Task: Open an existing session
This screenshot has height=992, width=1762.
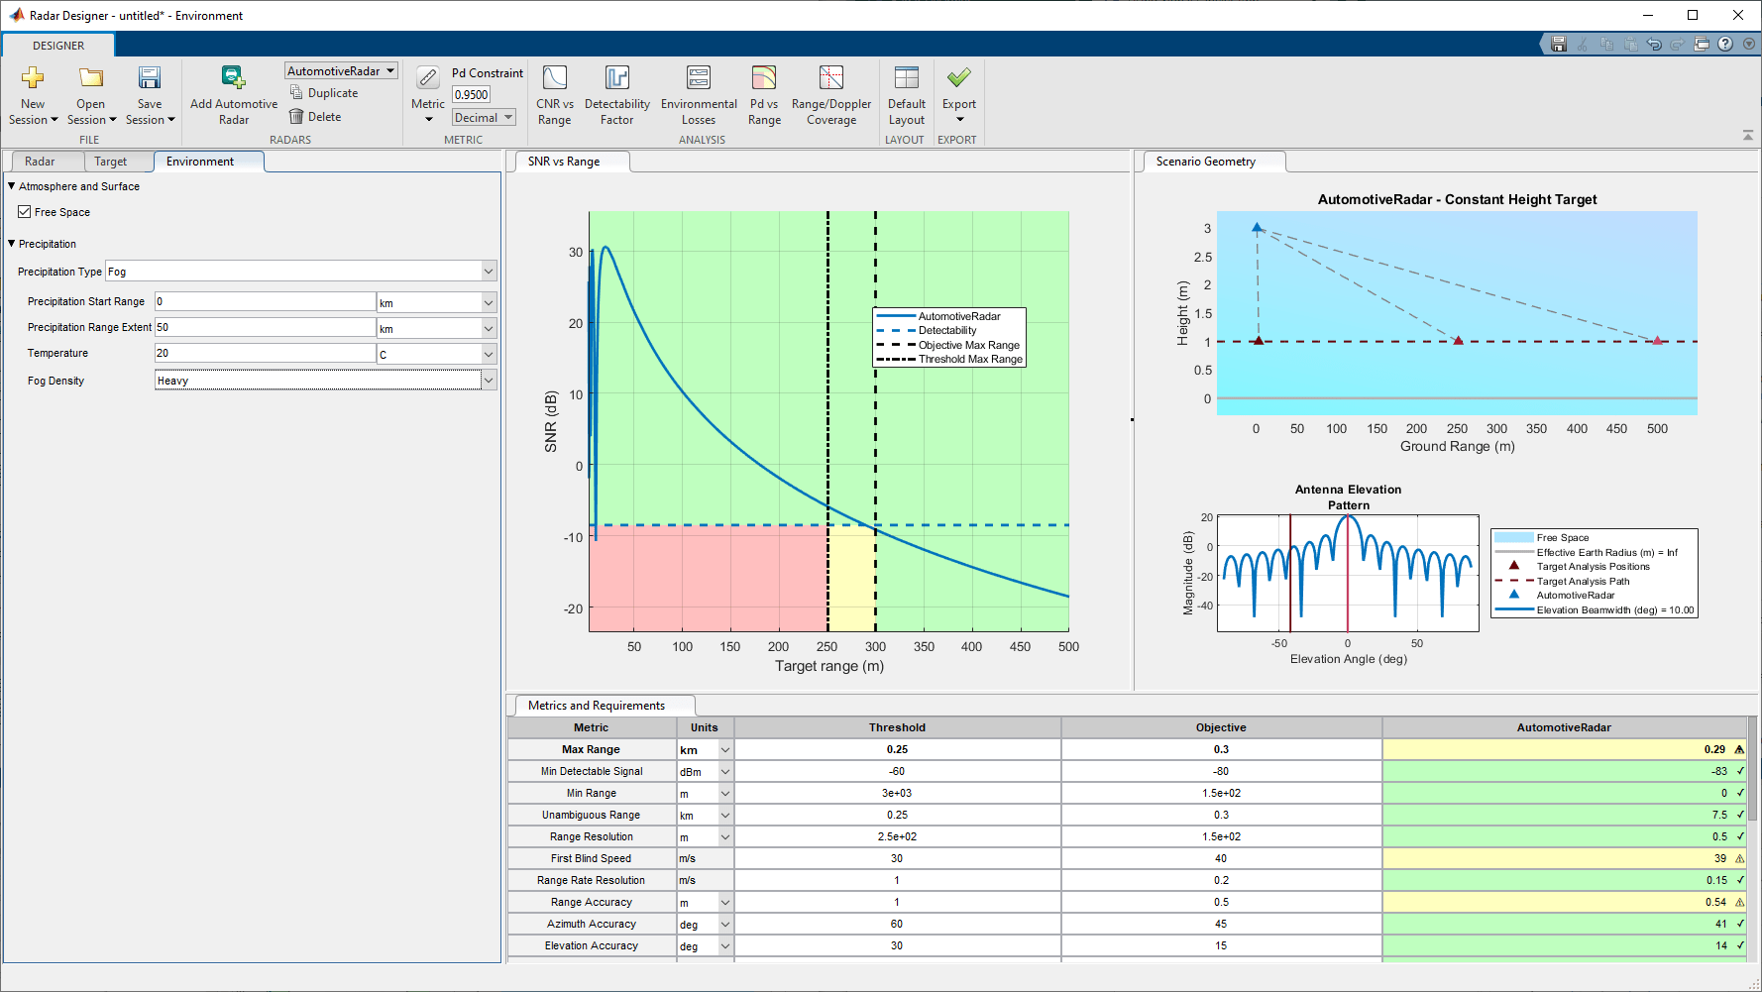Action: coord(89,95)
